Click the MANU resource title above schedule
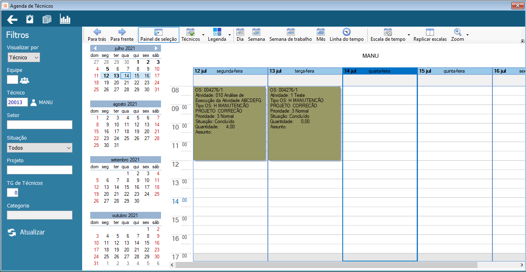The width and height of the screenshot is (526, 272). 371,56
